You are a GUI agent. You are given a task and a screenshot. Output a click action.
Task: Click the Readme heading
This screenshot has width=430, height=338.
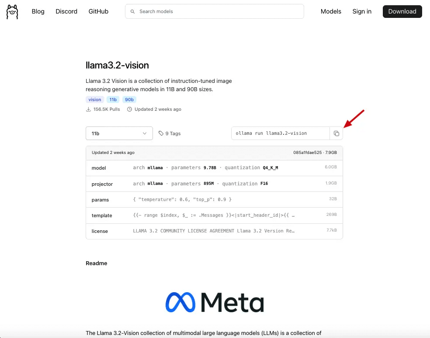[x=96, y=263]
